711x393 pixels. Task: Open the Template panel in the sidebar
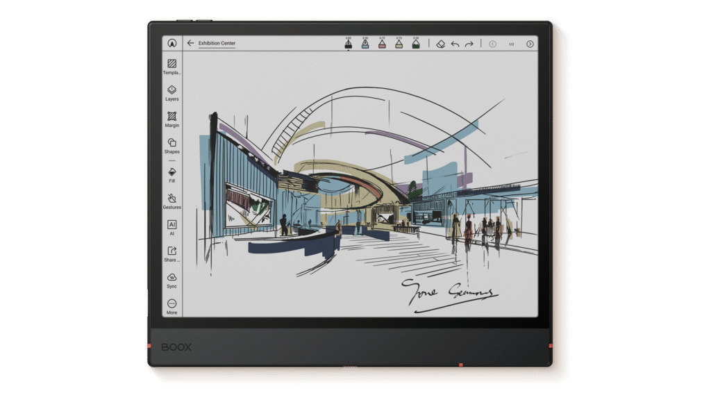click(172, 64)
